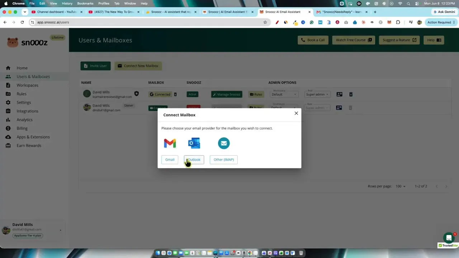The width and height of the screenshot is (459, 258).
Task: Open Rows per page dropdown
Action: click(x=400, y=186)
